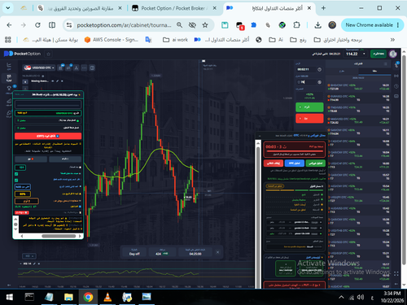The width and height of the screenshot is (407, 305).
Task: Open the PocketOption account avatar
Action: 393,54
